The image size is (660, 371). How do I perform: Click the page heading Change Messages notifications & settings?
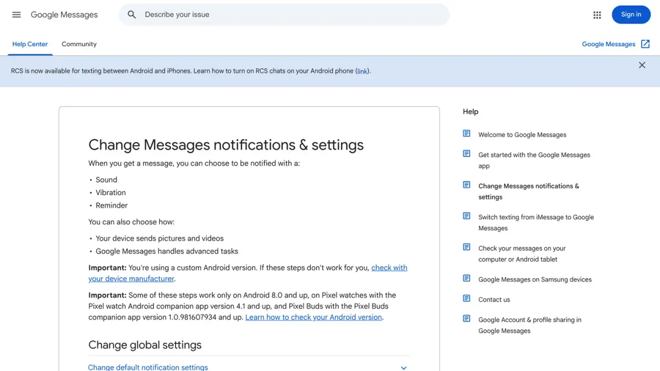pyautogui.click(x=226, y=145)
